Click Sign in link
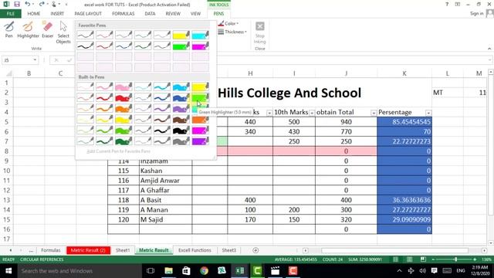 477,14
